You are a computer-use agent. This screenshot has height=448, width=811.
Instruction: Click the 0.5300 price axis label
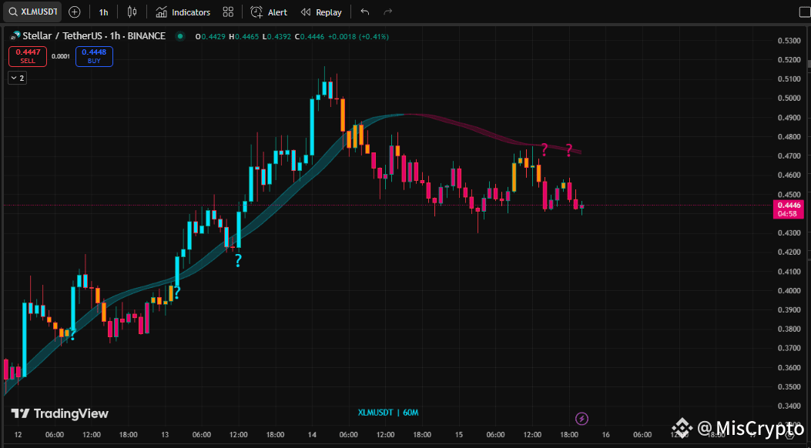[x=789, y=41]
